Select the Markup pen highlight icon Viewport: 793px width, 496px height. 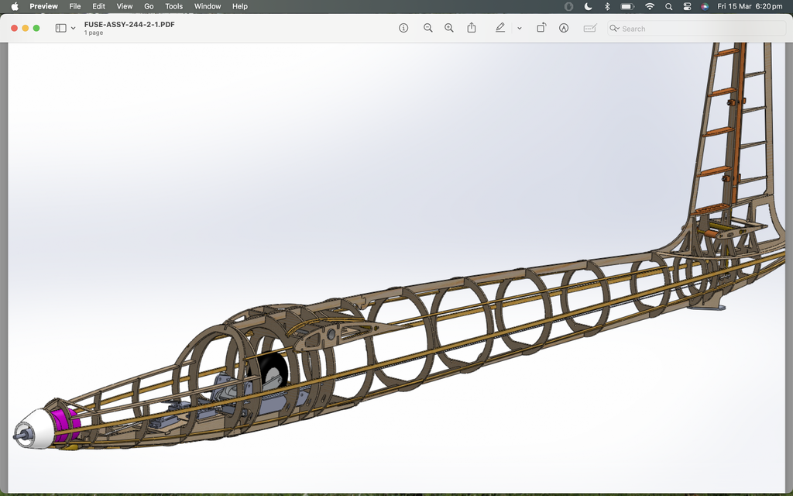[500, 28]
